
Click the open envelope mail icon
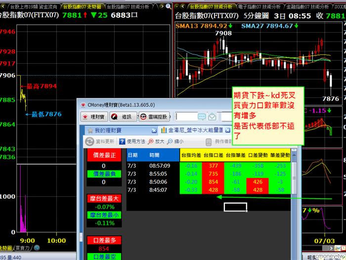(x=212, y=117)
